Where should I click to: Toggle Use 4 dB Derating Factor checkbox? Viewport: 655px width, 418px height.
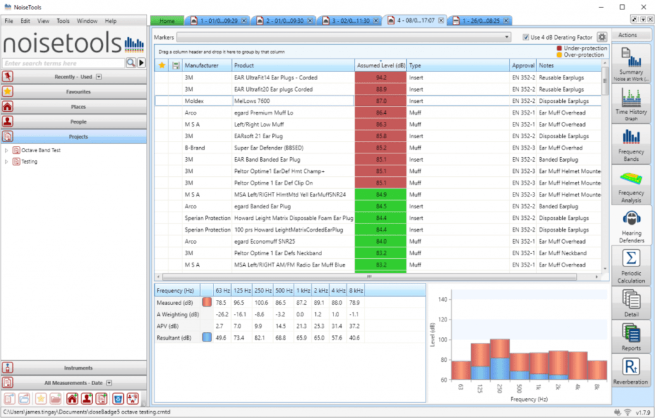click(526, 37)
